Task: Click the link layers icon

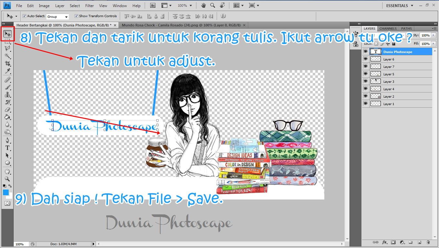Action: tap(375, 242)
